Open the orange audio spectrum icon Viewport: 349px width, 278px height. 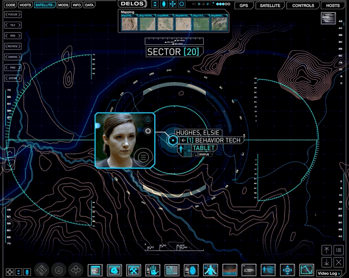(x=230, y=270)
